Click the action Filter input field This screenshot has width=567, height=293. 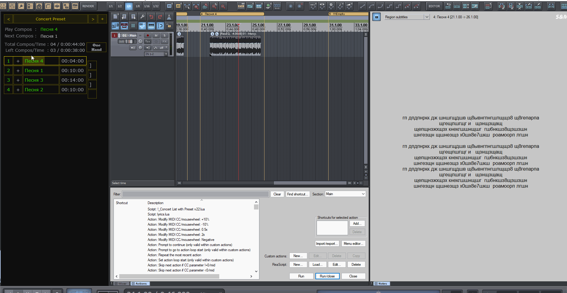pyautogui.click(x=195, y=194)
